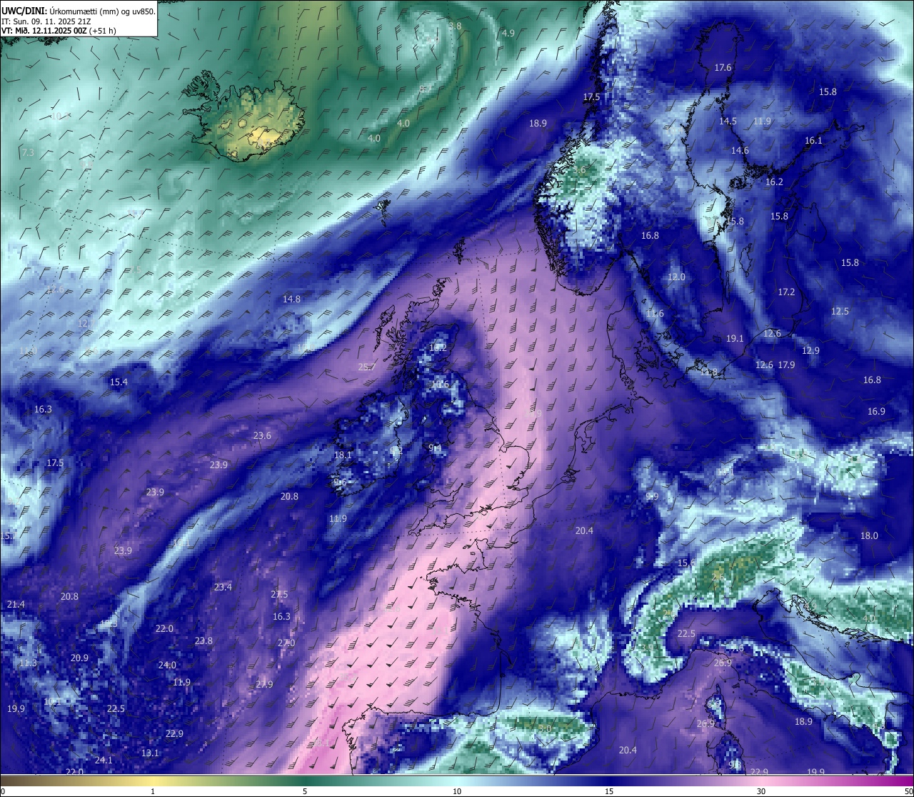914x797 pixels.
Task: Click the 21.4 value at the left edge
Action: (16, 605)
